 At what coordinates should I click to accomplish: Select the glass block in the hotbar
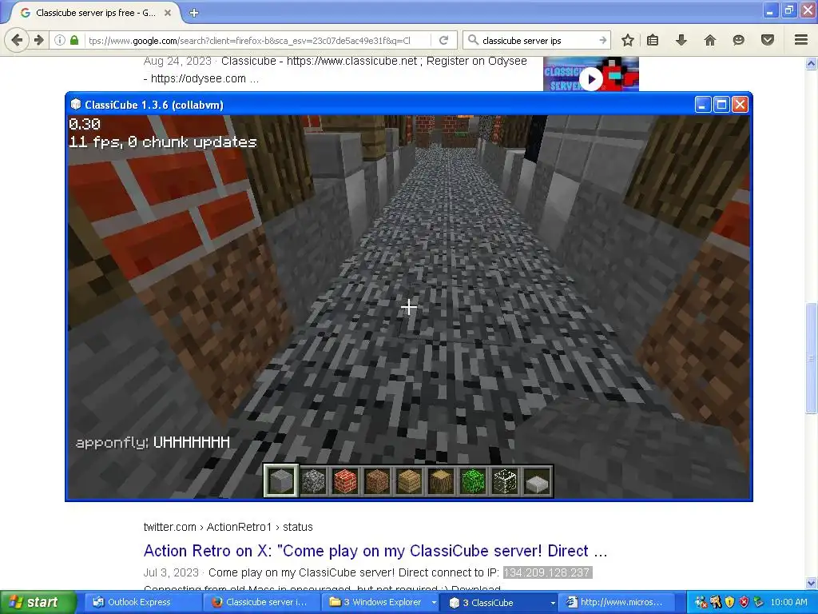[x=505, y=480]
